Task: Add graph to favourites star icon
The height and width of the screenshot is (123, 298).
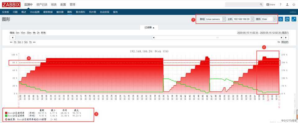Action: pyautogui.click(x=281, y=19)
